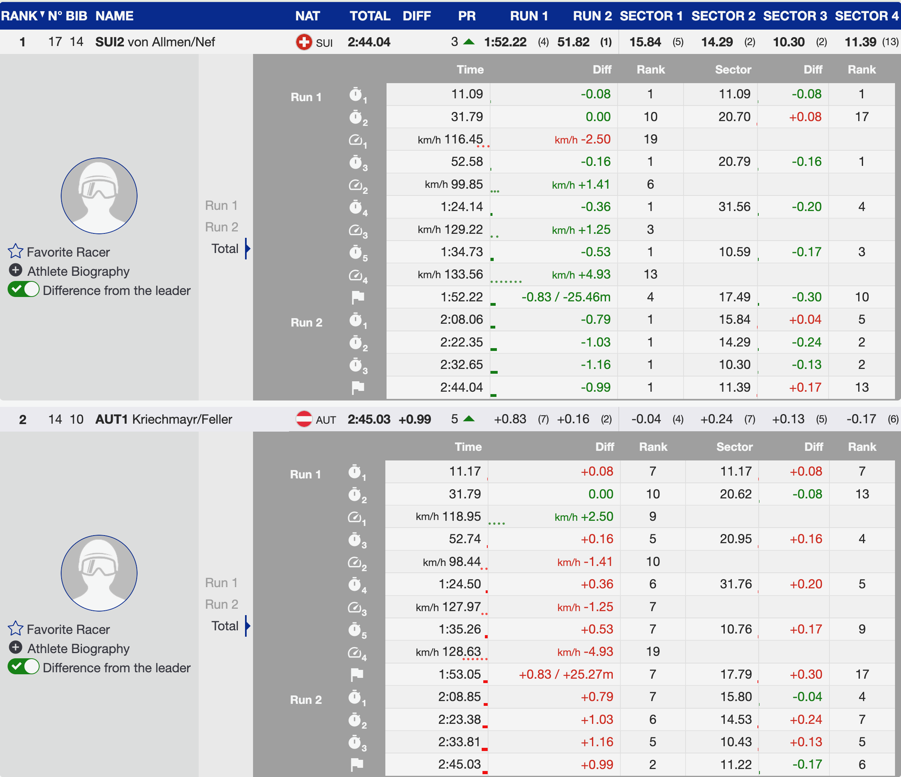Toggle Difference from the leader for SUI2
Image resolution: width=901 pixels, height=777 pixels.
[24, 290]
